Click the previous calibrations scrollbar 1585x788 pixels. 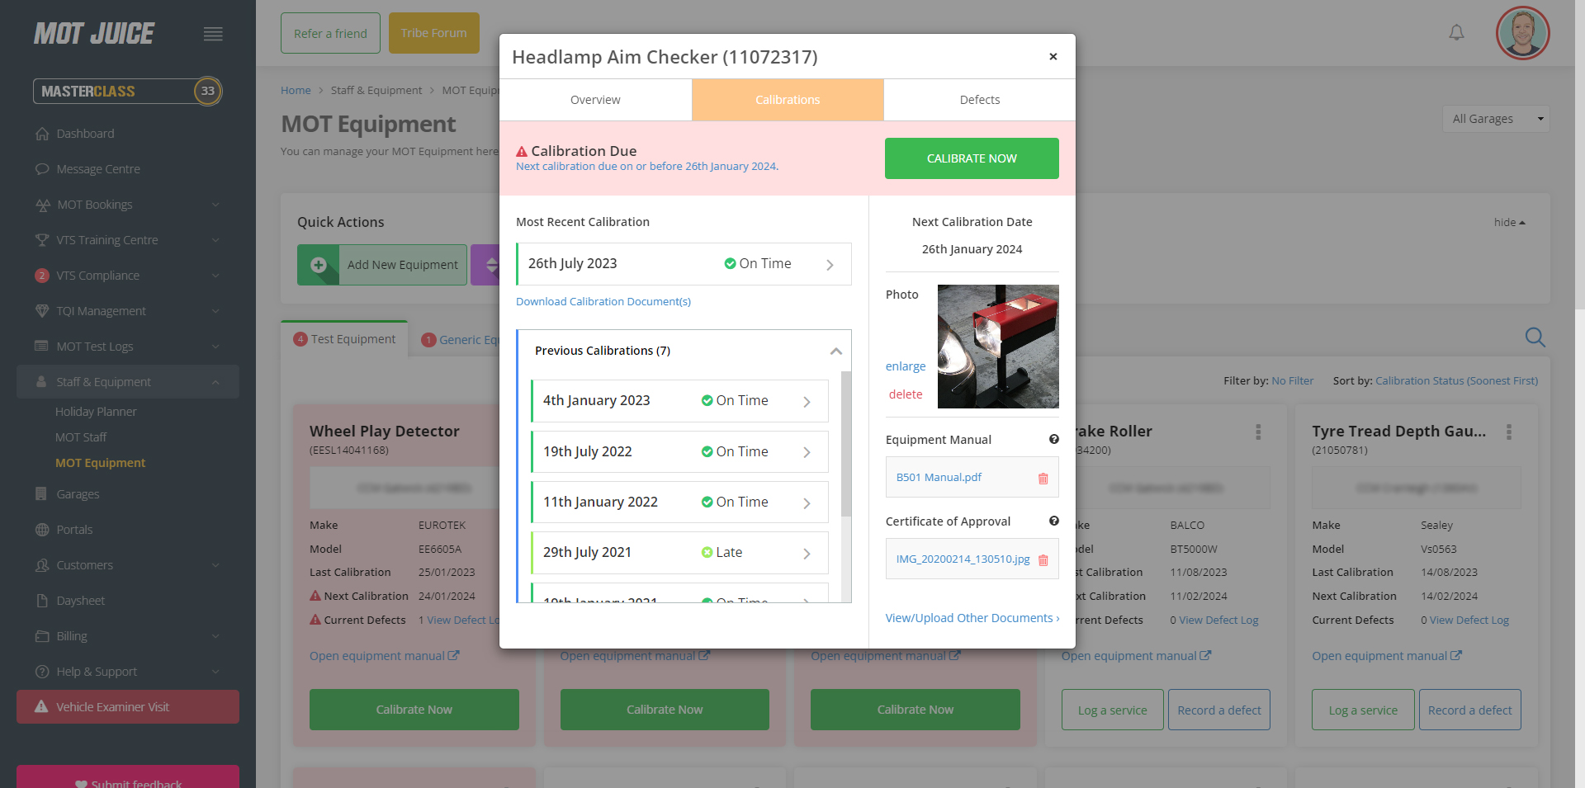coord(845,446)
